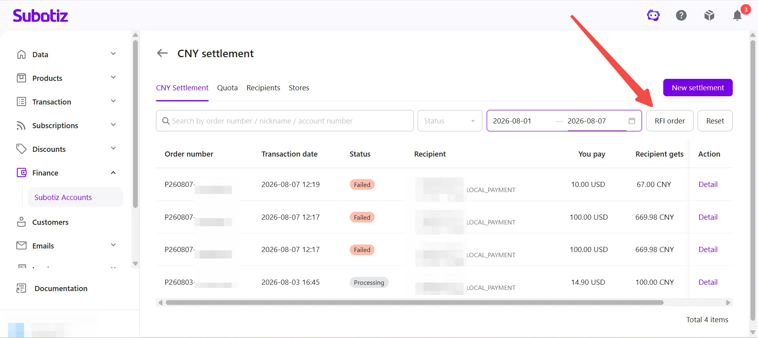Expand the Data menu chevron

(113, 54)
